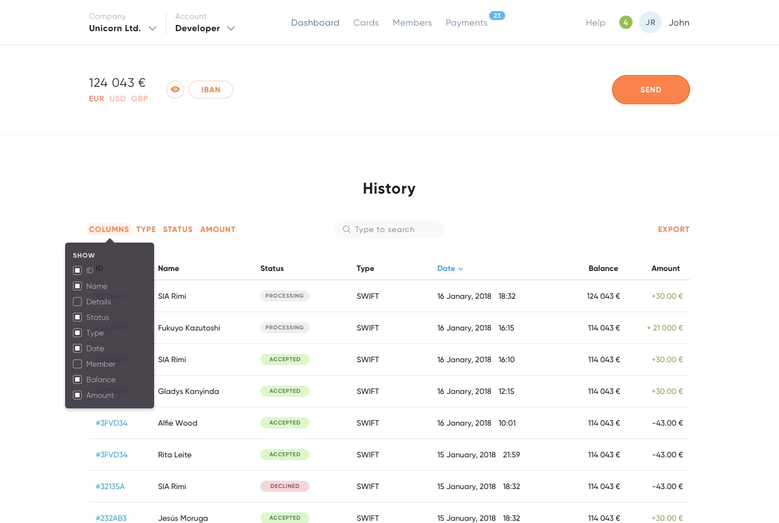Go to the Dashboard tab
This screenshot has width=779, height=523.
[315, 23]
